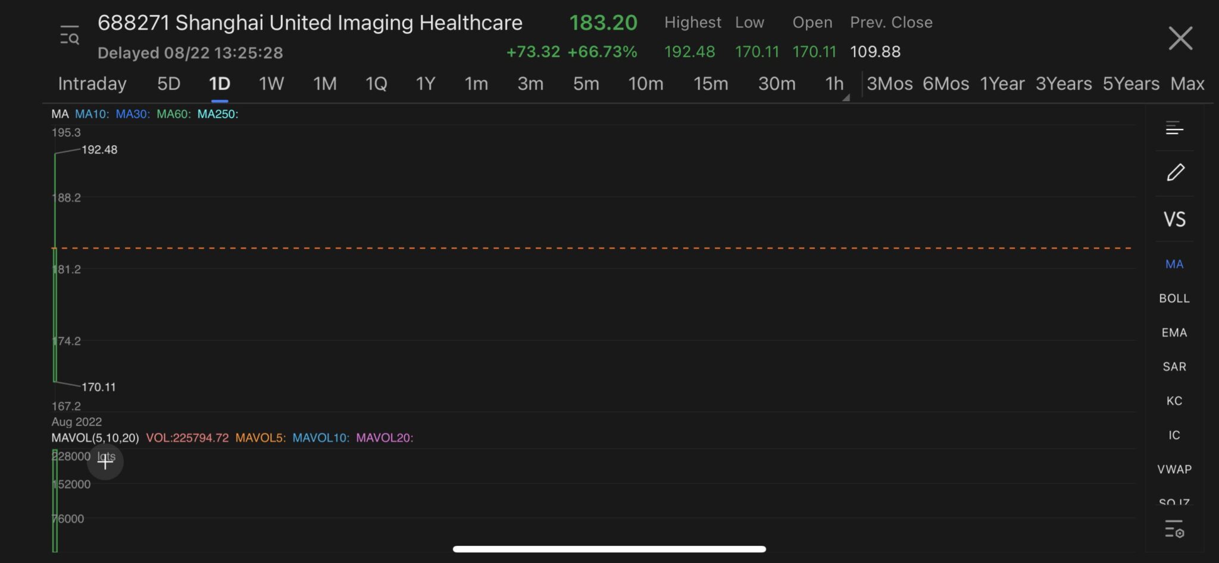The height and width of the screenshot is (563, 1219).
Task: Click the MA30 legend label
Action: click(133, 114)
